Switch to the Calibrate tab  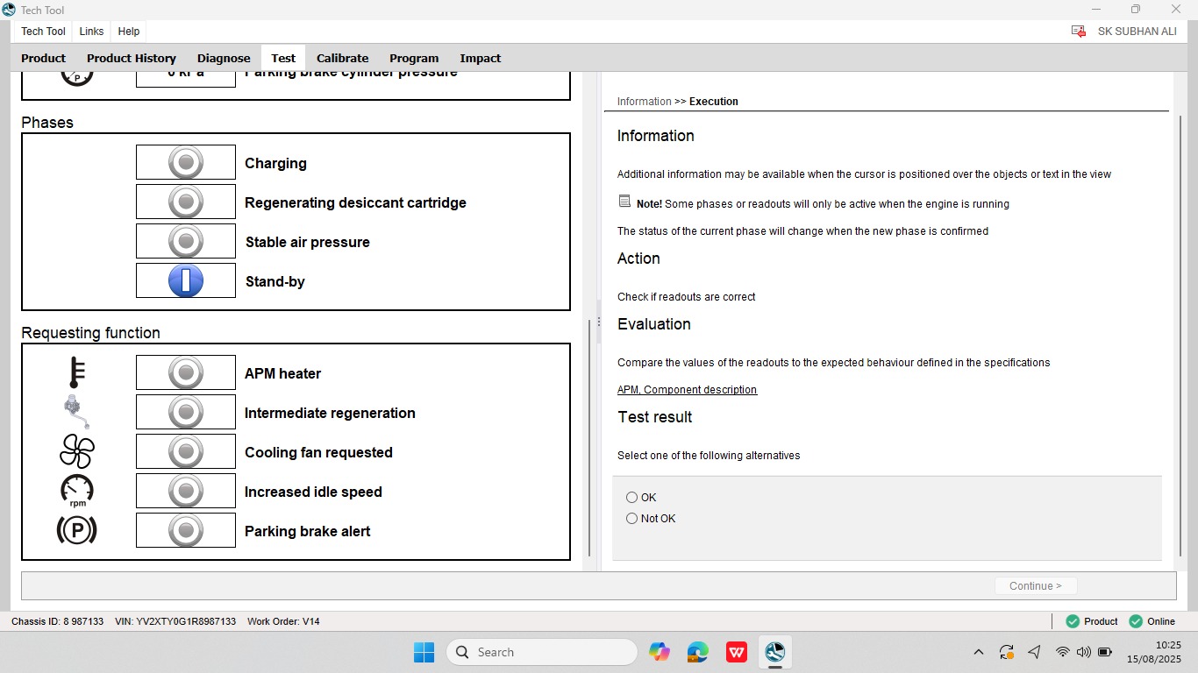tap(342, 58)
